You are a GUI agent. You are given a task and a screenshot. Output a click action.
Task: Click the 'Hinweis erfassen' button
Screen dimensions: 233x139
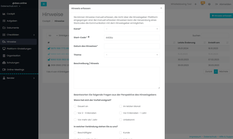(222, 16)
